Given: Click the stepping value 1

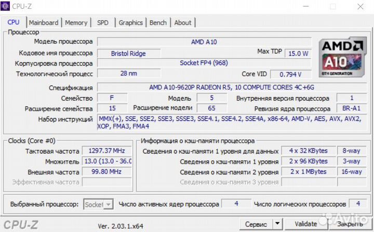Looking at the screenshot, I should pos(352,98).
